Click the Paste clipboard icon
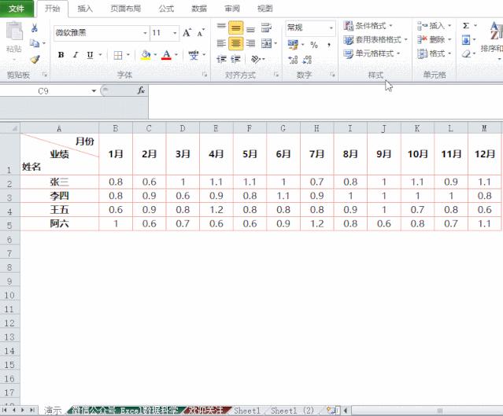This screenshot has height=416, width=503. click(x=14, y=31)
